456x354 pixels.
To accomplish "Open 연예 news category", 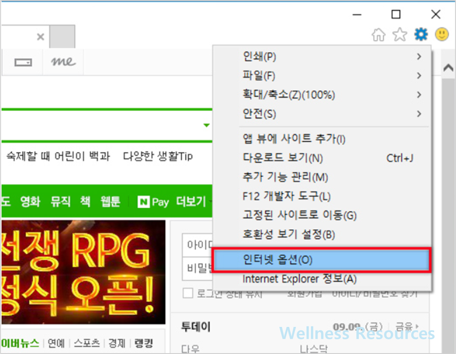I will tap(56, 343).
